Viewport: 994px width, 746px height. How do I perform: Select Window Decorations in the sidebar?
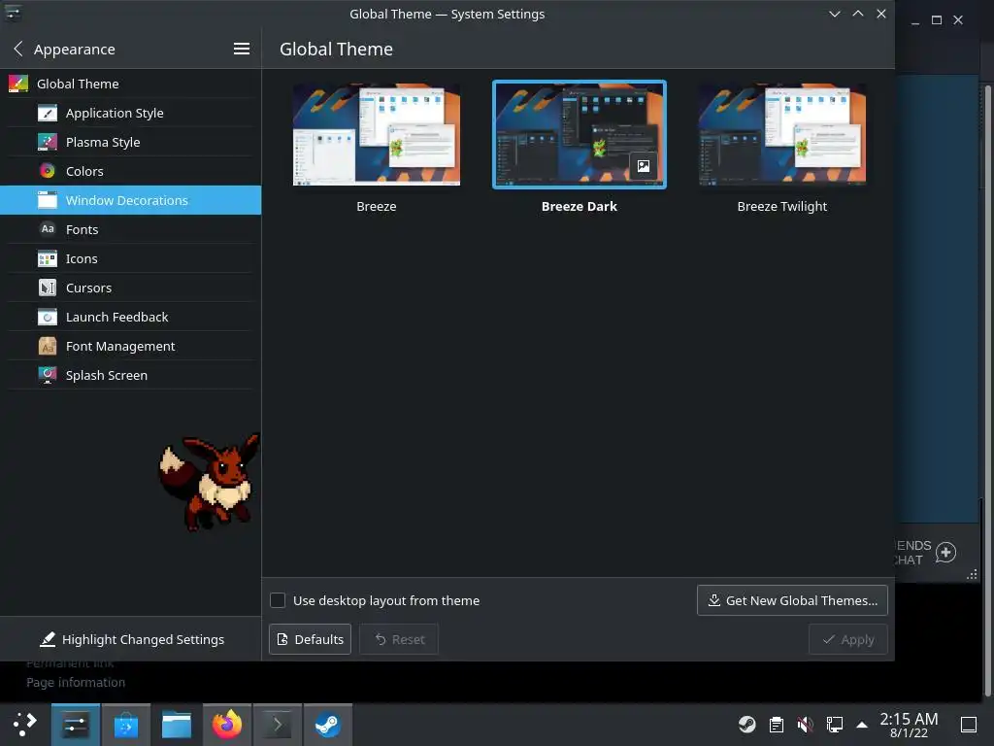131,200
